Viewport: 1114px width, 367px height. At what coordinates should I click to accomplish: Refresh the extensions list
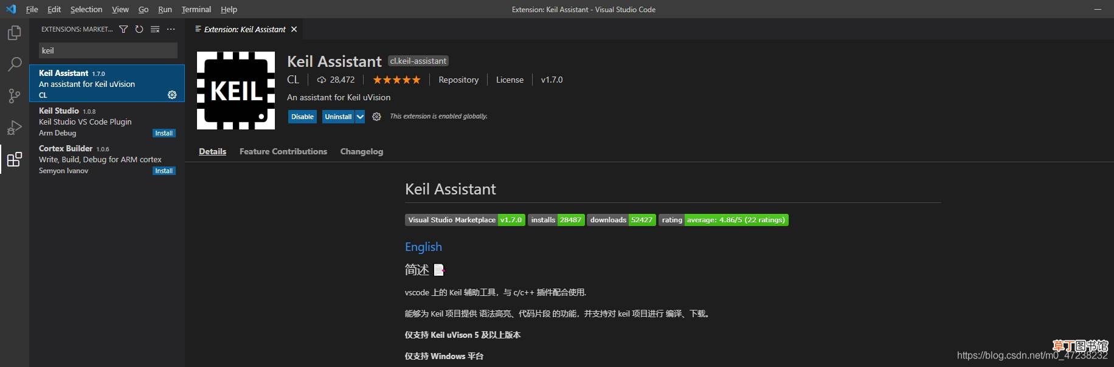tap(139, 29)
